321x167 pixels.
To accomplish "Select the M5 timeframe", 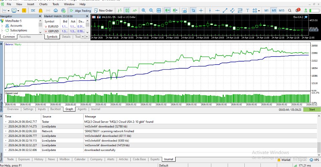I will pyautogui.click(x=274, y=10).
